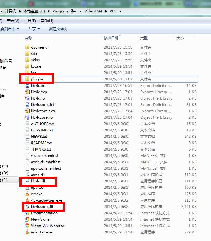The width and height of the screenshot is (211, 241).
Task: Click the 519 KB size cell
Action: [190, 175]
